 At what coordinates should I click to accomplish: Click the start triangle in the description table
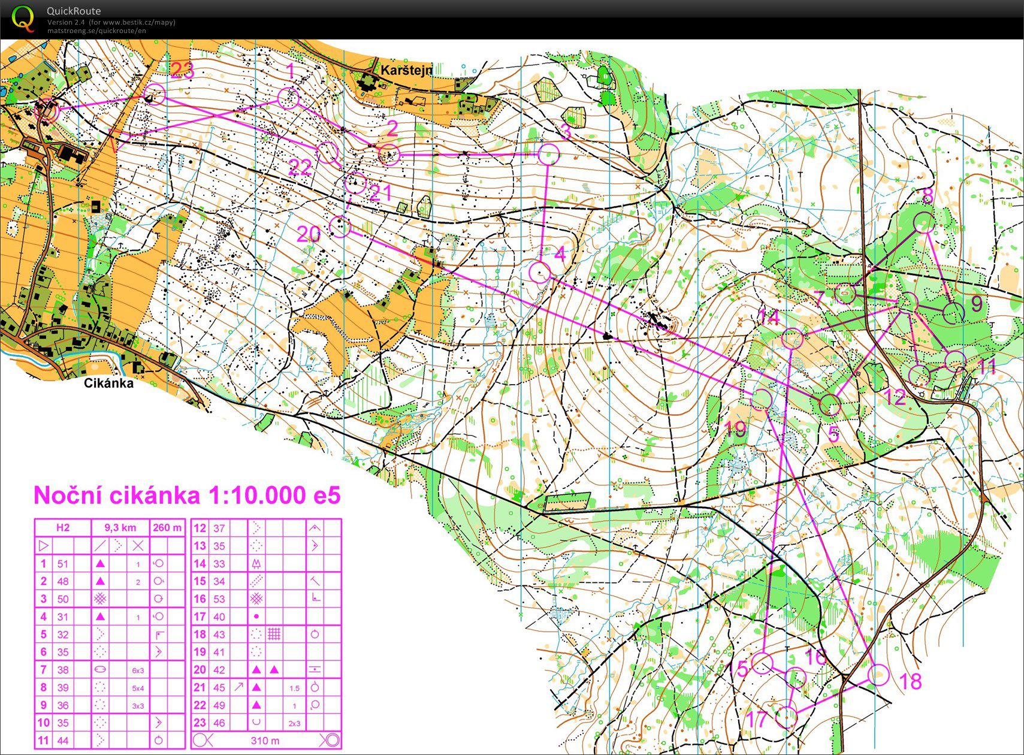click(44, 546)
